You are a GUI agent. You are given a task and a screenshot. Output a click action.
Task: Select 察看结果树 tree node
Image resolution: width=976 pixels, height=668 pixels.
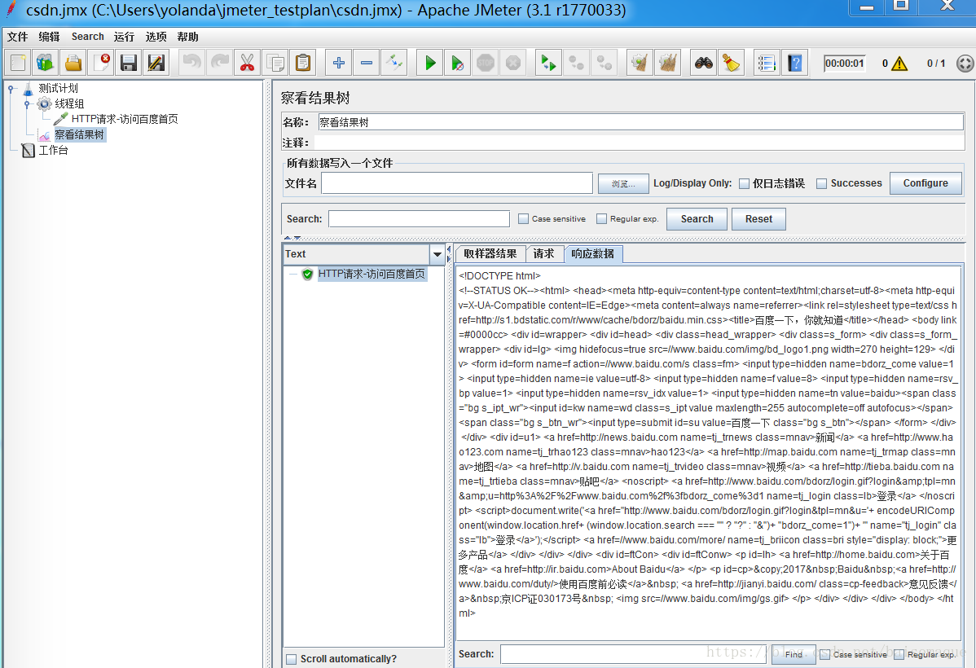[79, 134]
